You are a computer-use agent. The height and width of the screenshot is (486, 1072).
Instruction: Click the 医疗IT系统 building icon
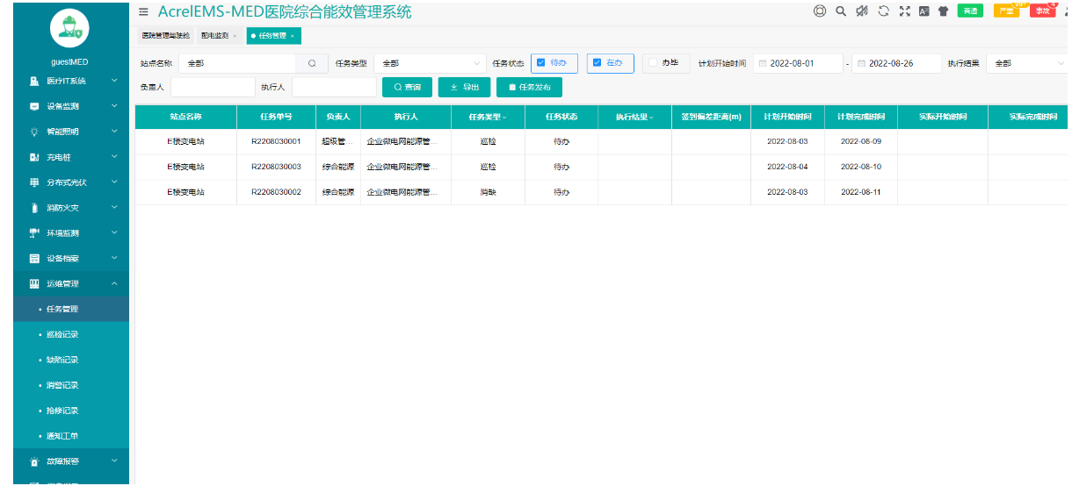tap(34, 81)
